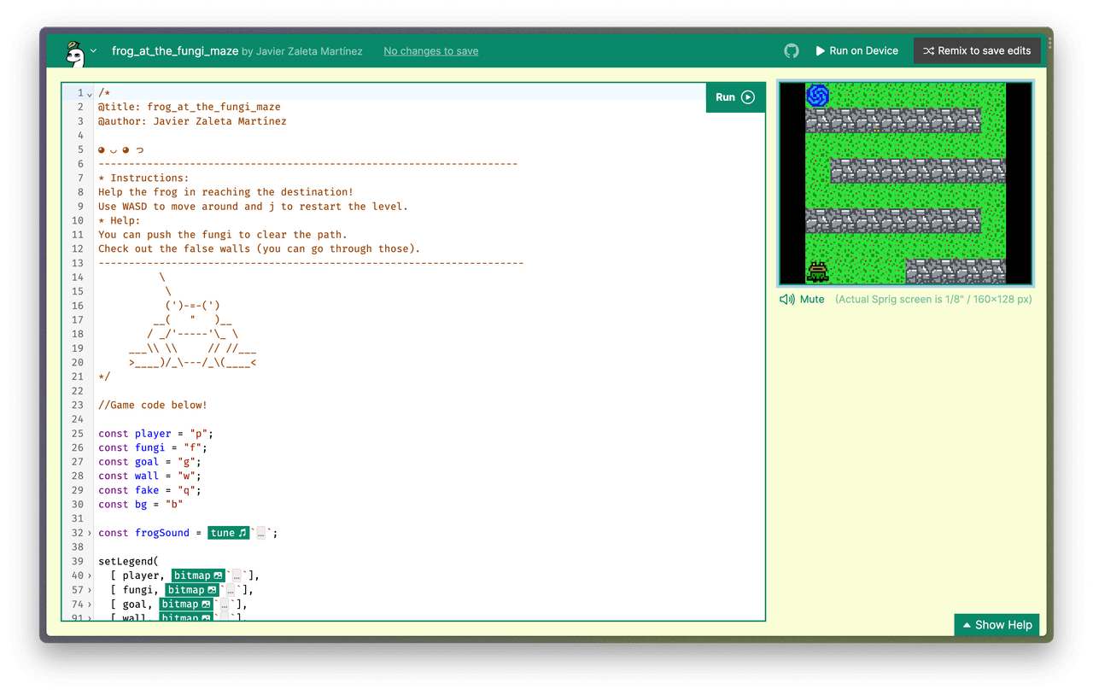Open the frogSound tune editor badge
The image size is (1093, 695).
[229, 533]
